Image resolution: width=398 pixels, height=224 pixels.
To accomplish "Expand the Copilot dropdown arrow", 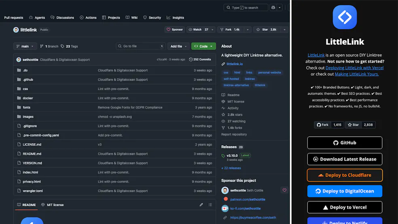I will 279,8.
